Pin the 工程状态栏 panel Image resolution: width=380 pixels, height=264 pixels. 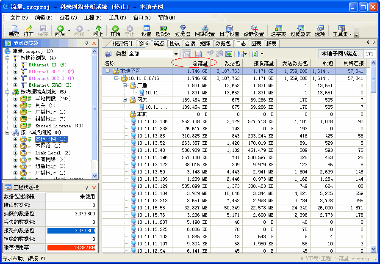[x=87, y=187]
